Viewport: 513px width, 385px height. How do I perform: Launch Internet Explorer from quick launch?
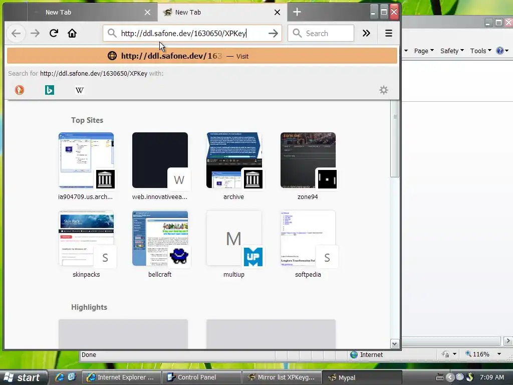point(60,377)
